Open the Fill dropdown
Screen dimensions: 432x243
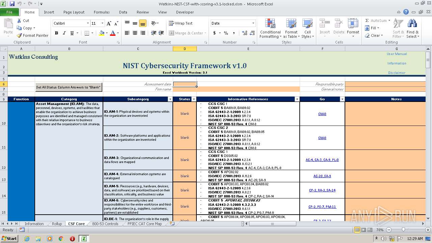pyautogui.click(x=372, y=28)
